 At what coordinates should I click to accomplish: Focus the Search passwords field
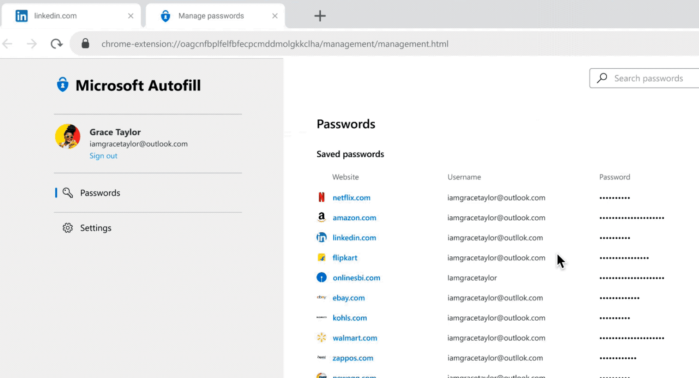[x=644, y=78]
